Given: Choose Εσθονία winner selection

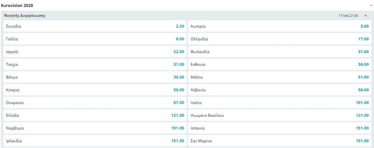Looking at the screenshot, I should coord(280,65).
